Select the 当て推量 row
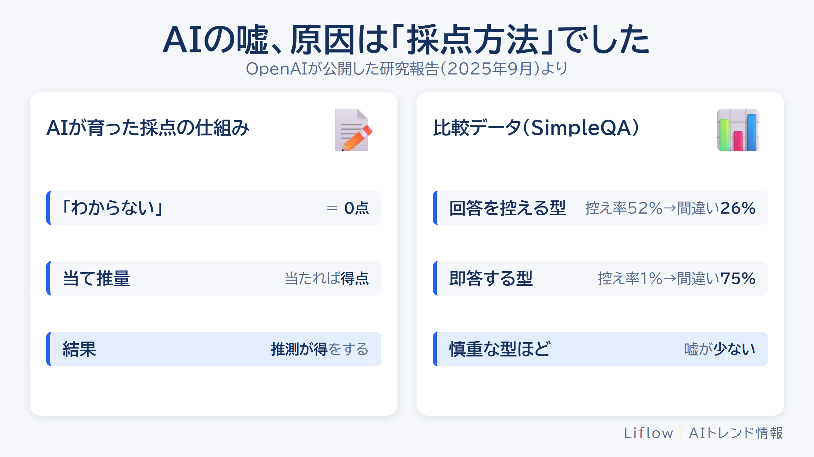 pyautogui.click(x=214, y=278)
